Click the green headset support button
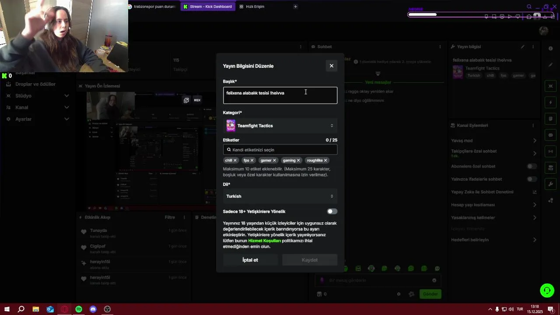 pos(547,290)
